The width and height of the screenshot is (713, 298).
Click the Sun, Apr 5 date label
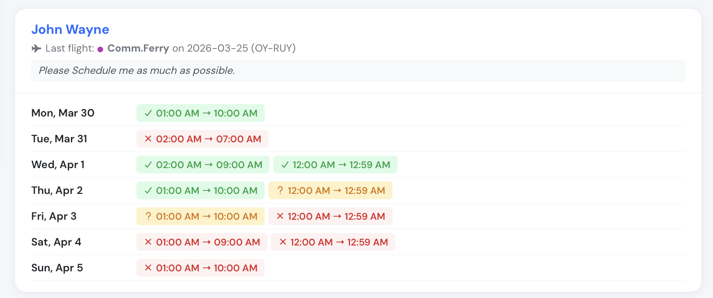(x=57, y=268)
